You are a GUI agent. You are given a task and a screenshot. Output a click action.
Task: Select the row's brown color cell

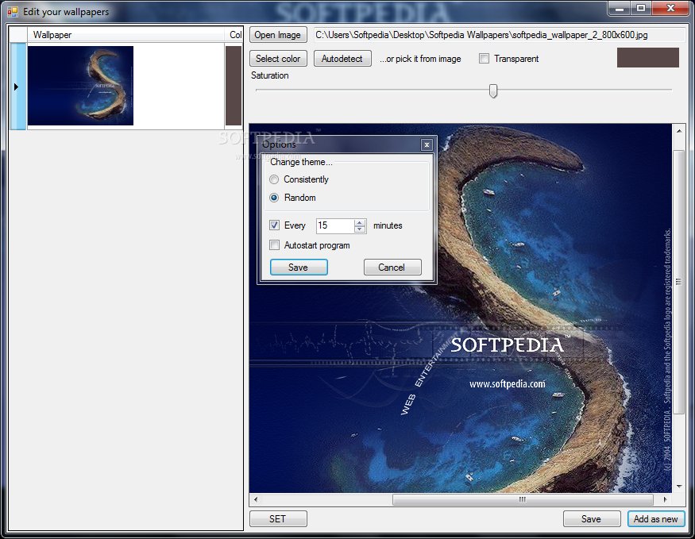click(234, 86)
